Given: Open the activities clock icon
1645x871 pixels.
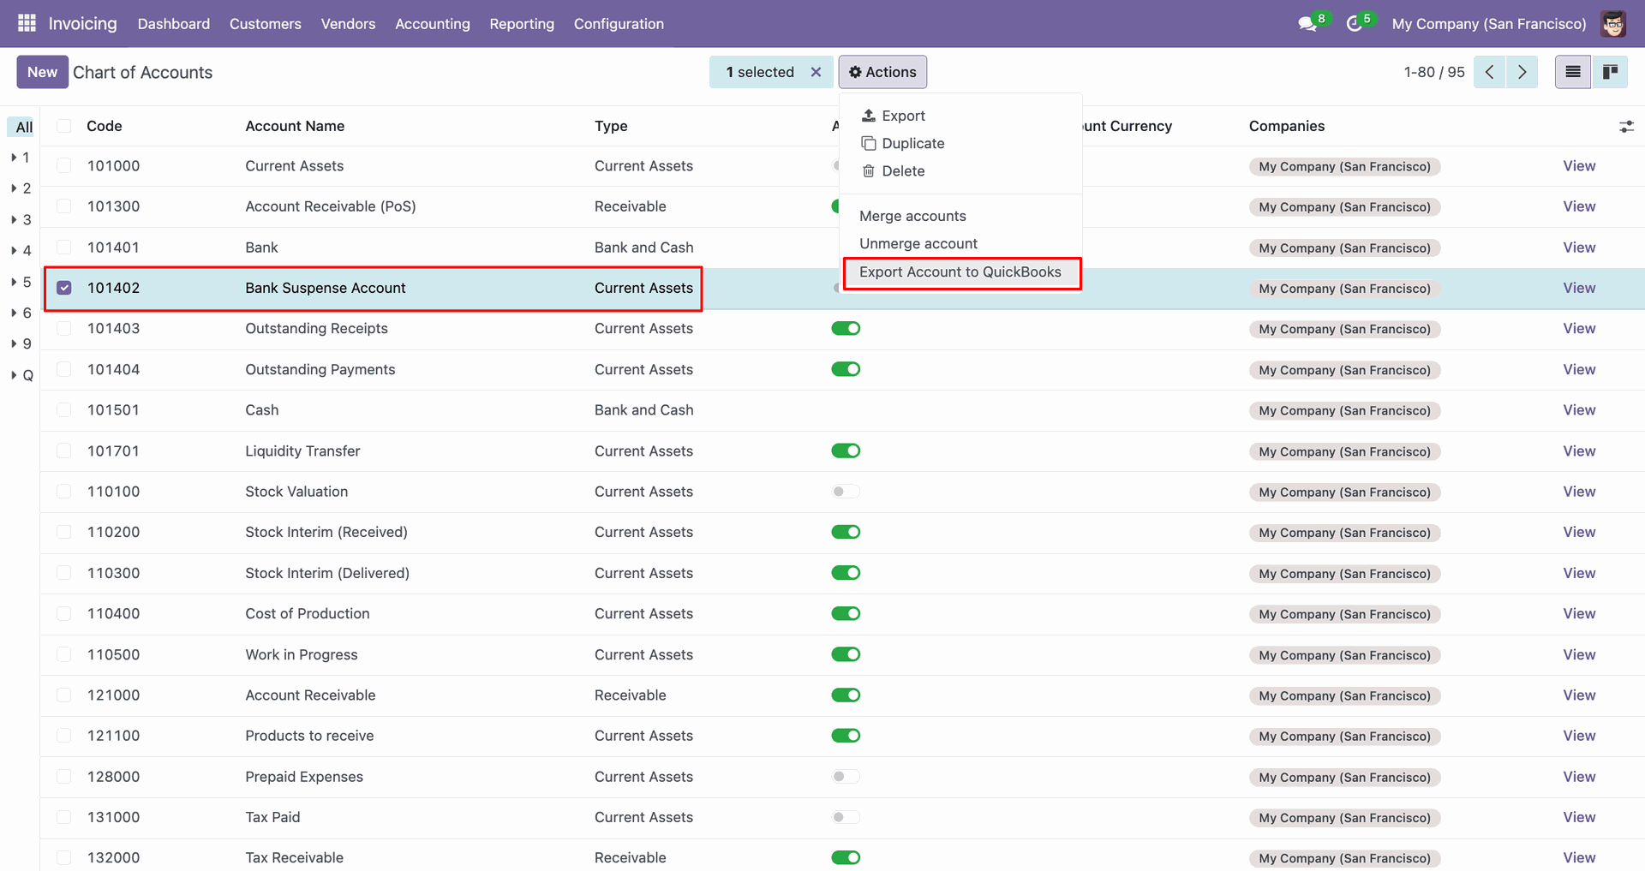Looking at the screenshot, I should [x=1354, y=24].
